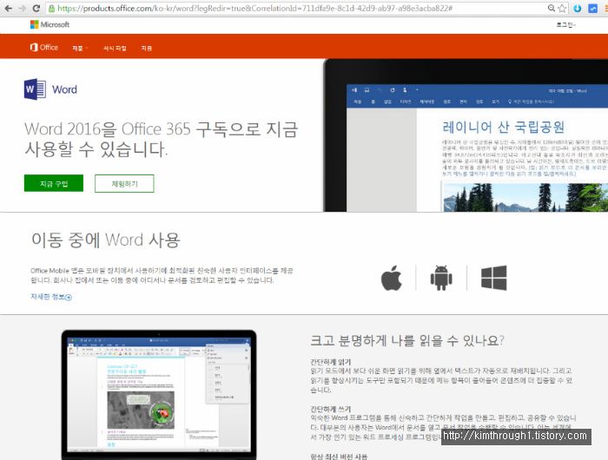Click the 체험하기 outlined button

coord(124,183)
